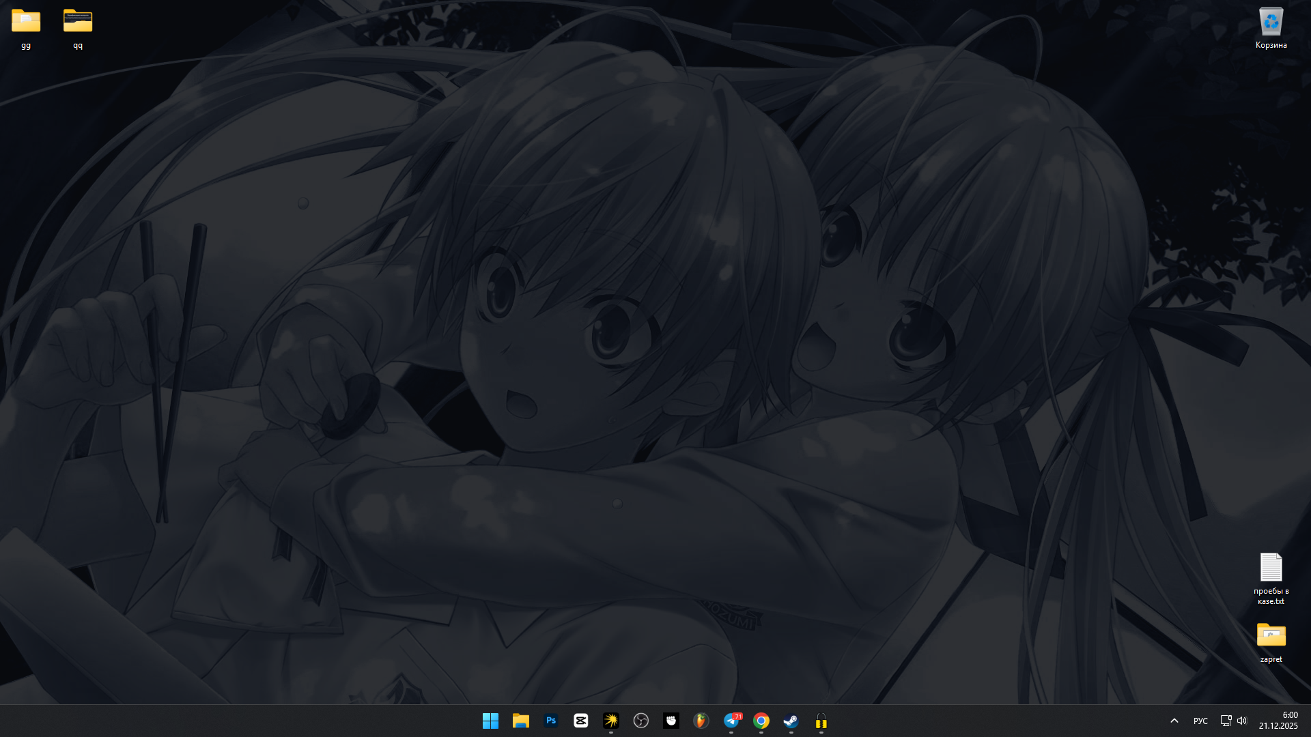The width and height of the screenshot is (1311, 737).
Task: Open the network status tray icon
Action: 1226,721
